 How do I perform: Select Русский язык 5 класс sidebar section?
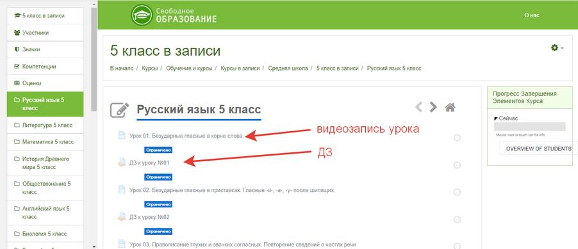point(45,104)
